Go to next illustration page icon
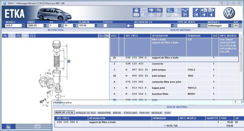This screenshot has width=244, height=131. point(211,10)
